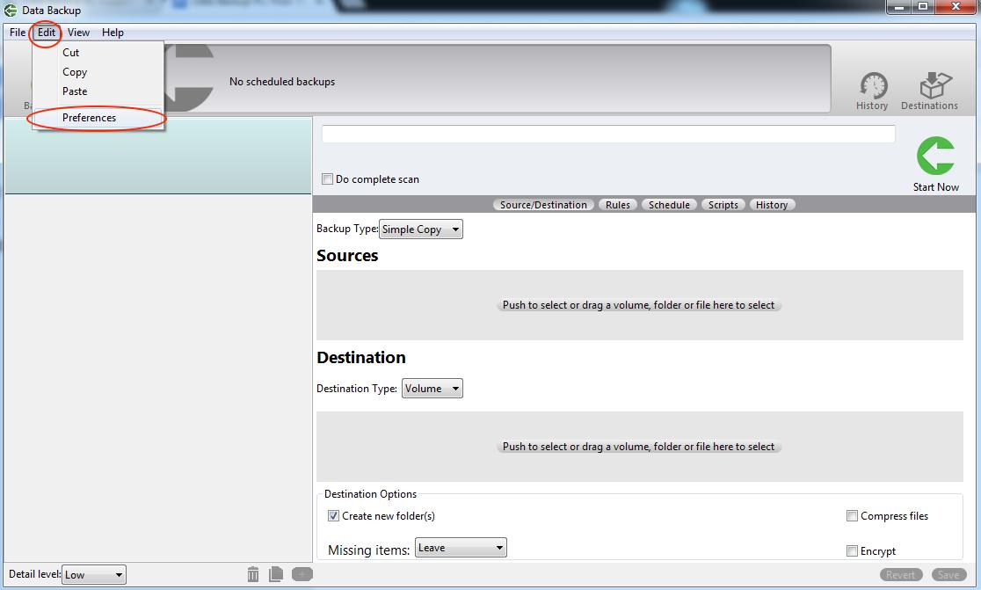981x590 pixels.
Task: Change Missing items to something other than Leave
Action: point(461,547)
